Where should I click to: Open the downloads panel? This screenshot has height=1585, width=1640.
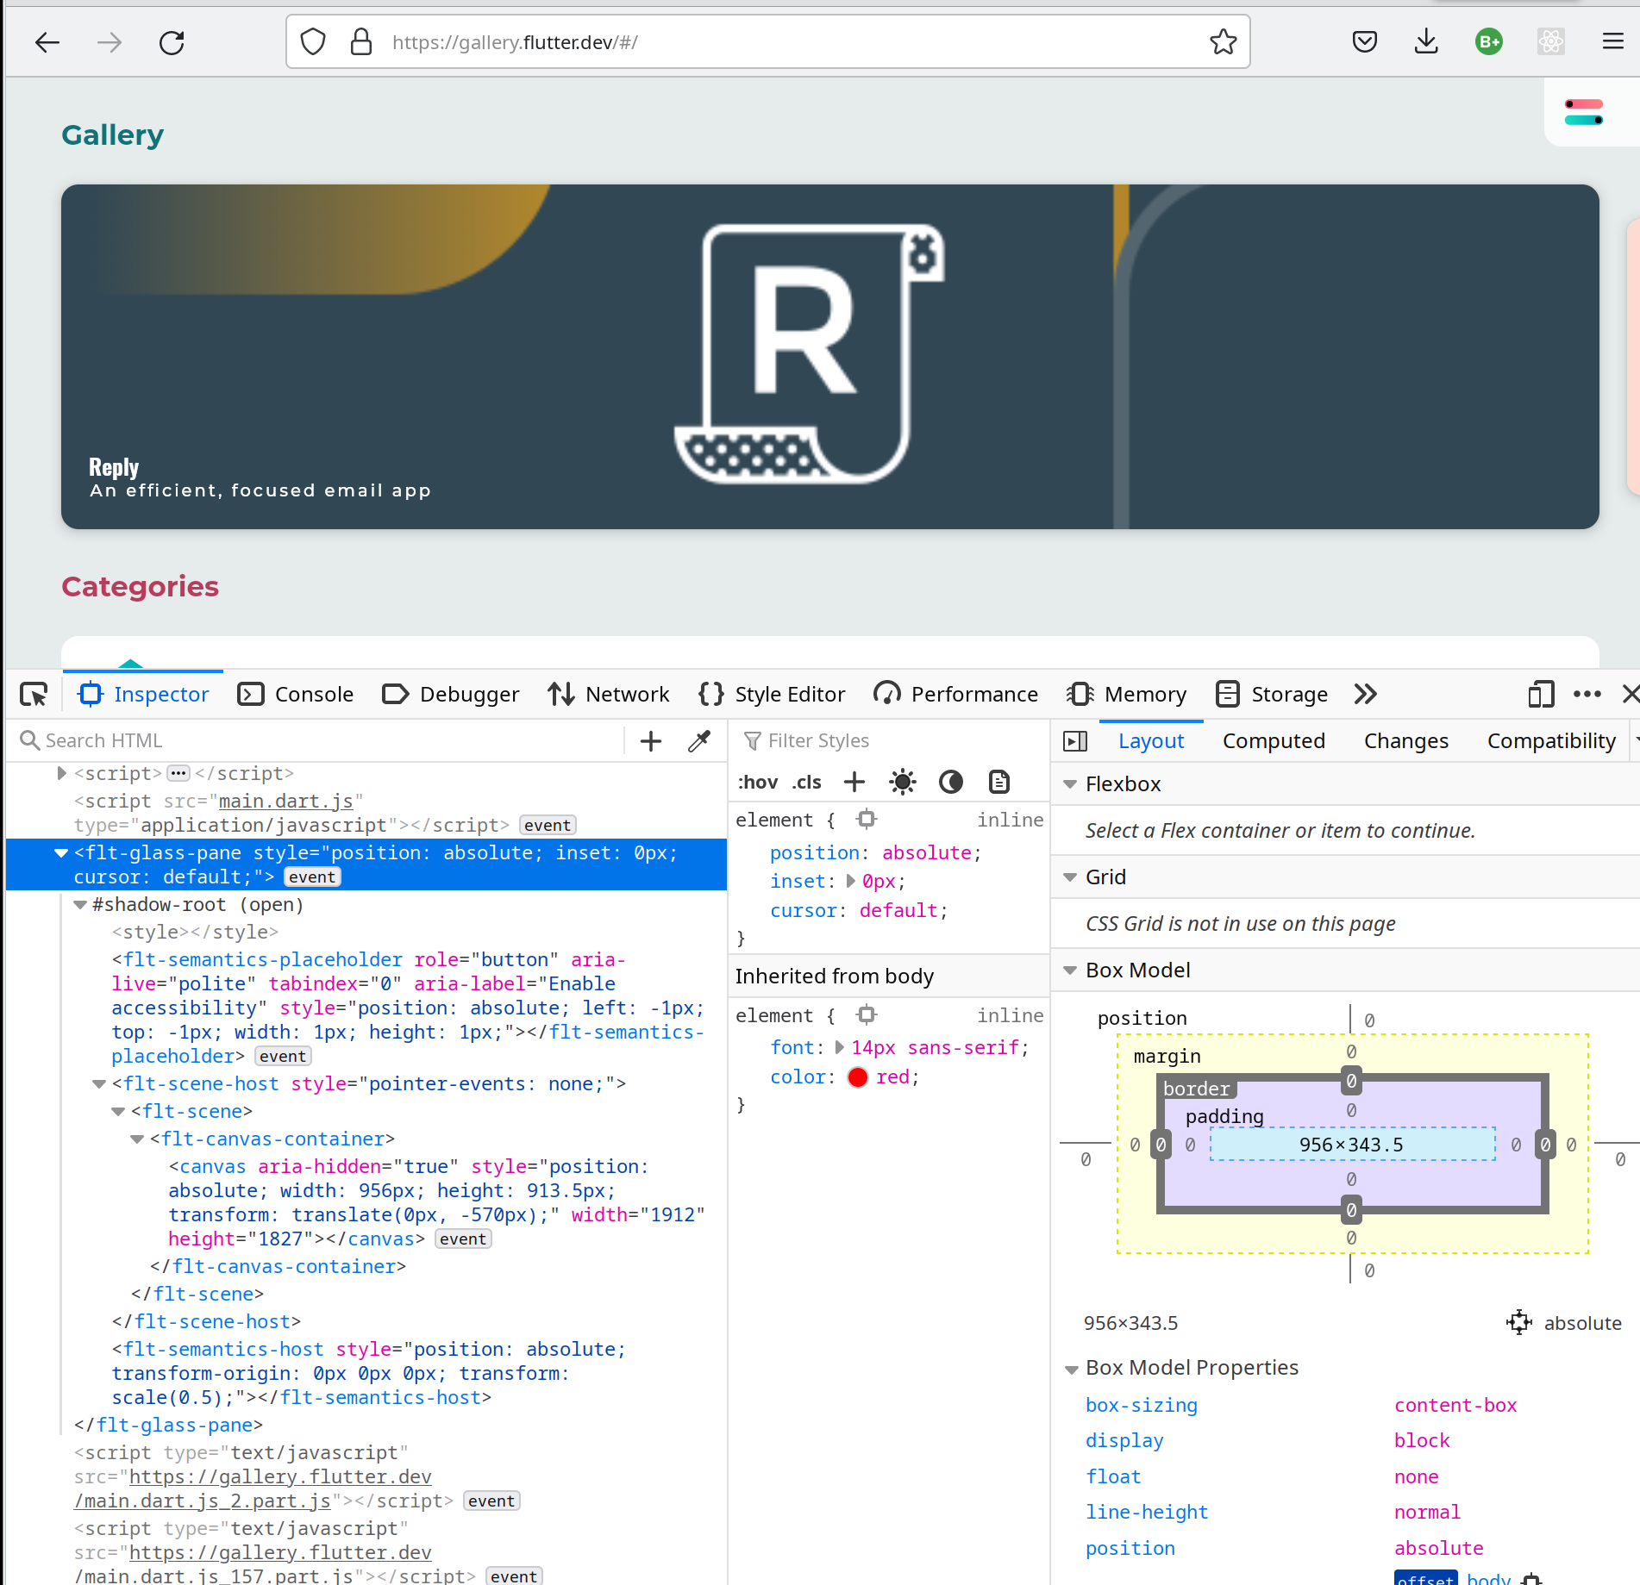tap(1426, 41)
